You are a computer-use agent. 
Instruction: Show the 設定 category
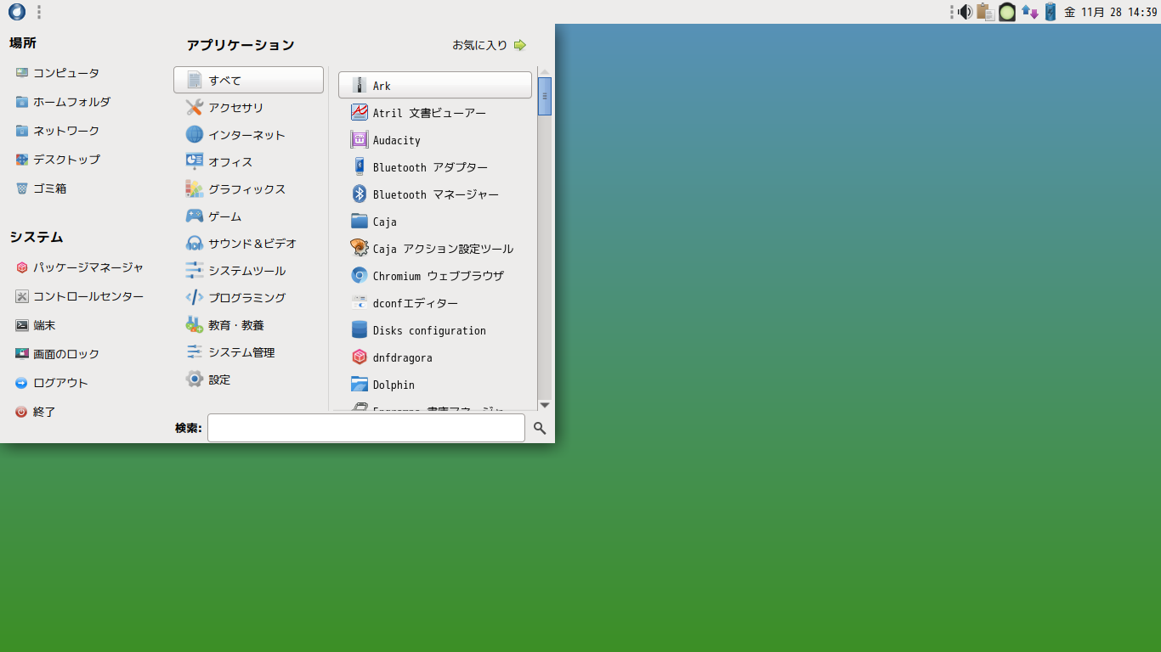[x=248, y=379]
